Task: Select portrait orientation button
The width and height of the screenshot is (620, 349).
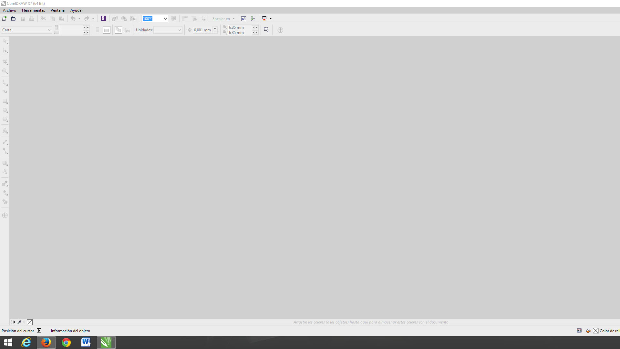Action: pyautogui.click(x=98, y=30)
